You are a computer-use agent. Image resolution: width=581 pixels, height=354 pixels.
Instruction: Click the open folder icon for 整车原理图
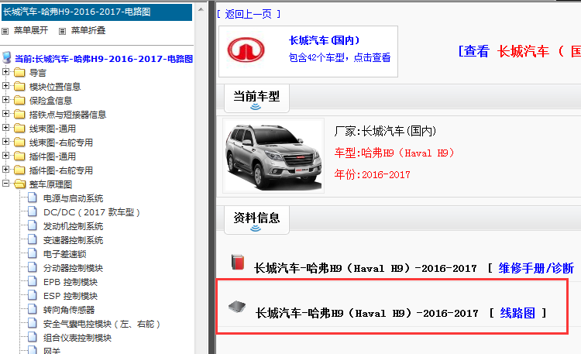[19, 184]
